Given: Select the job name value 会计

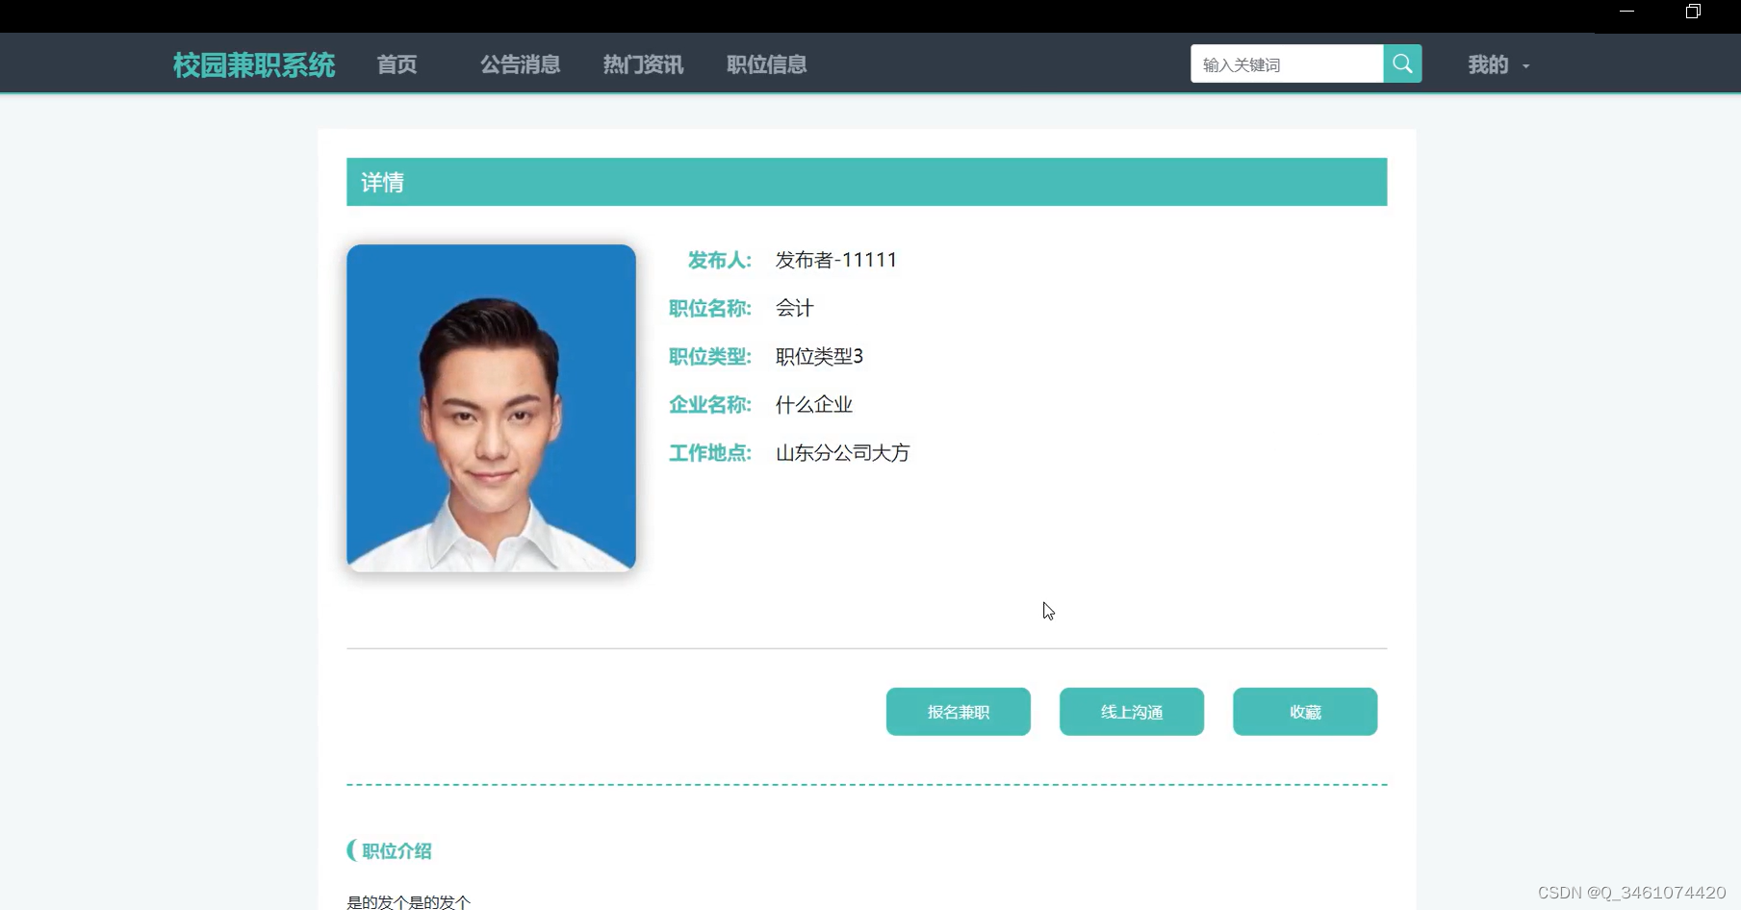Looking at the screenshot, I should pyautogui.click(x=795, y=308).
